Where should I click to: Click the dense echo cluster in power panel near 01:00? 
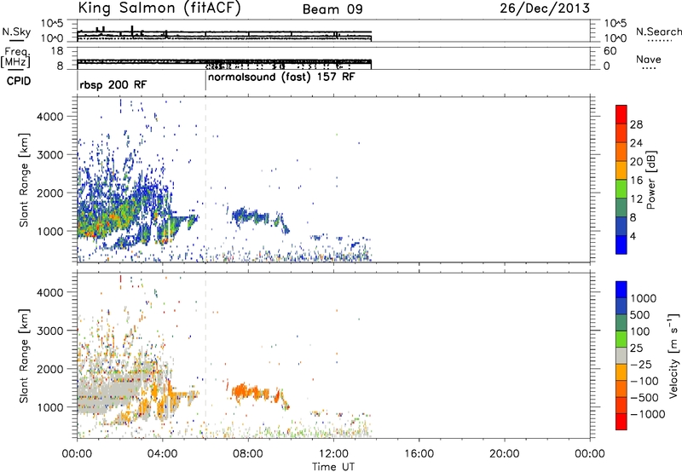click(x=104, y=217)
